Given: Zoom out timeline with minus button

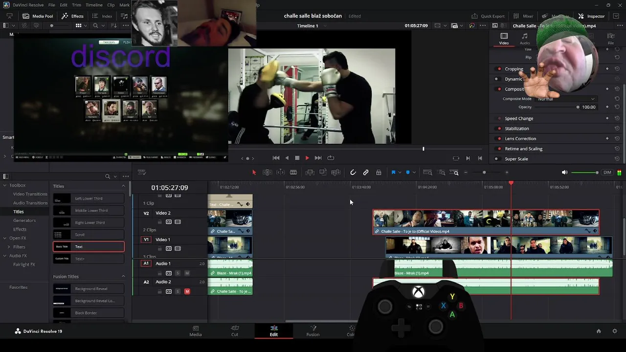Looking at the screenshot, I should click(x=466, y=172).
